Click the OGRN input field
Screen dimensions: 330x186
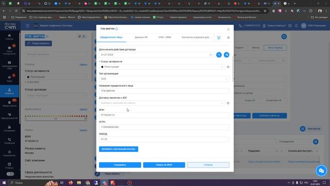pos(164,127)
